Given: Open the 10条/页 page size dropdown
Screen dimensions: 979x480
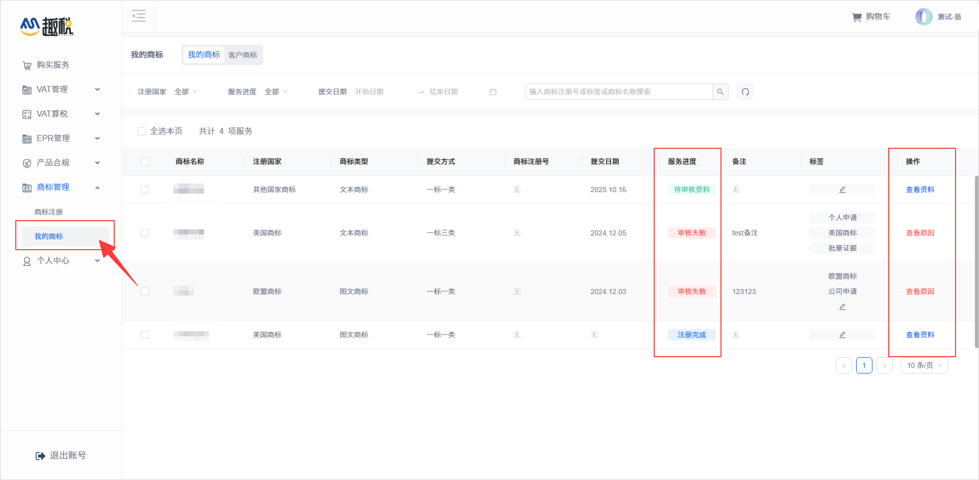Looking at the screenshot, I should point(924,365).
